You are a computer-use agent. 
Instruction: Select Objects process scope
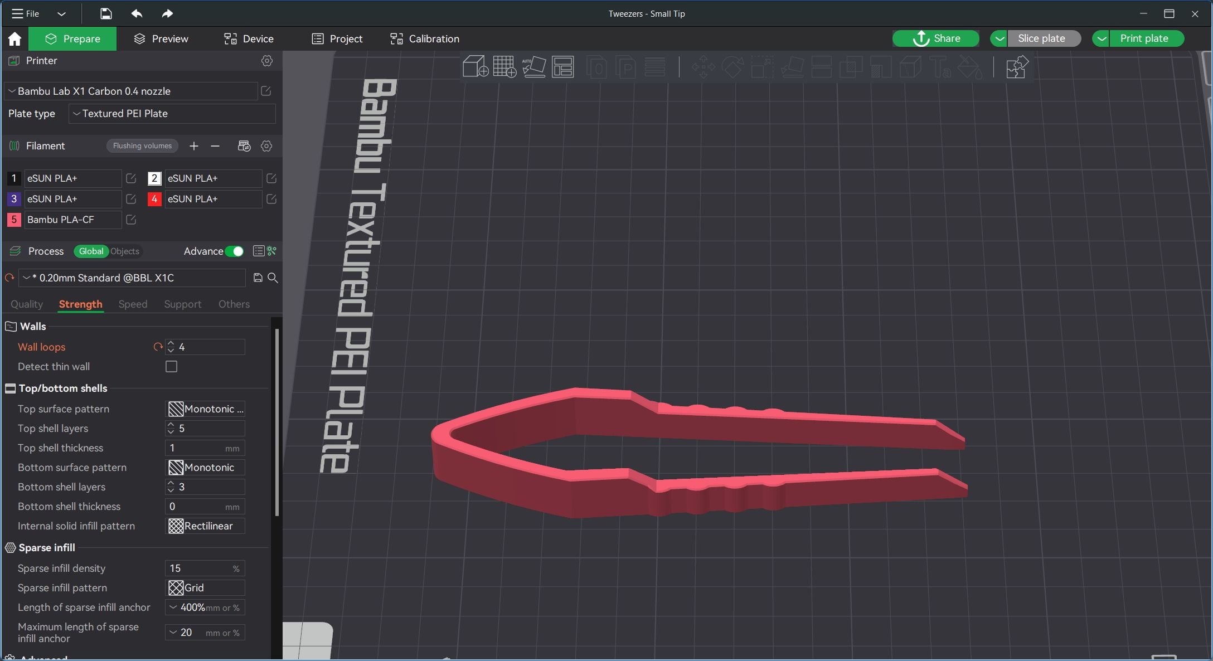(x=125, y=251)
